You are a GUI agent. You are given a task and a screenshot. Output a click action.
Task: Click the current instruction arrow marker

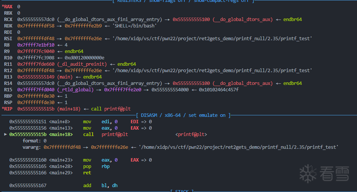pos(6,134)
